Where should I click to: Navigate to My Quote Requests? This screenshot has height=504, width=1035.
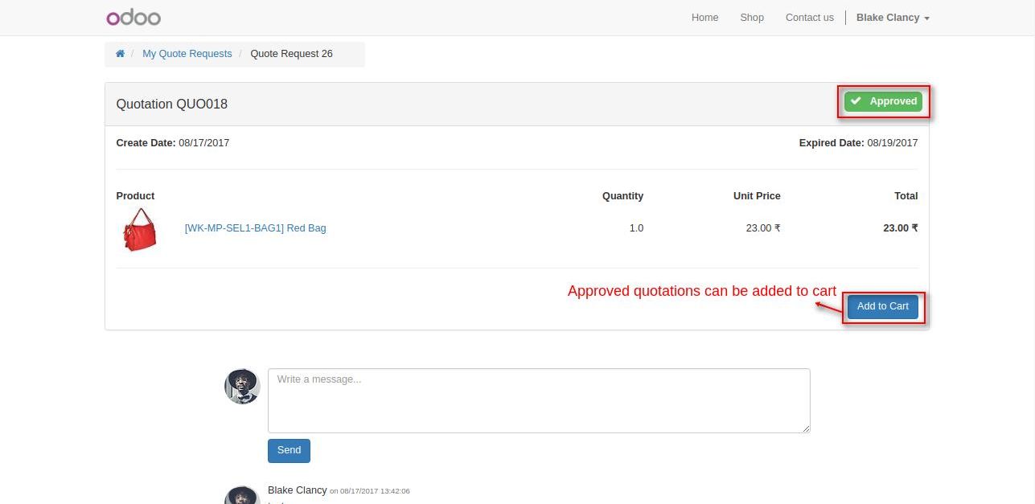coord(187,54)
